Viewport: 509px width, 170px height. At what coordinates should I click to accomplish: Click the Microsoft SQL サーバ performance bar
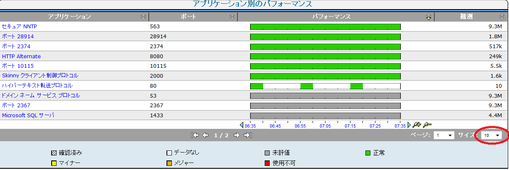[x=325, y=116]
